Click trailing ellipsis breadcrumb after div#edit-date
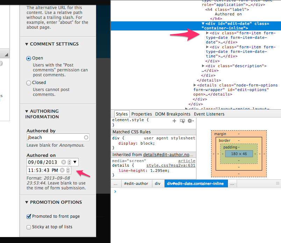The width and height of the screenshot is (281, 243). [232, 183]
